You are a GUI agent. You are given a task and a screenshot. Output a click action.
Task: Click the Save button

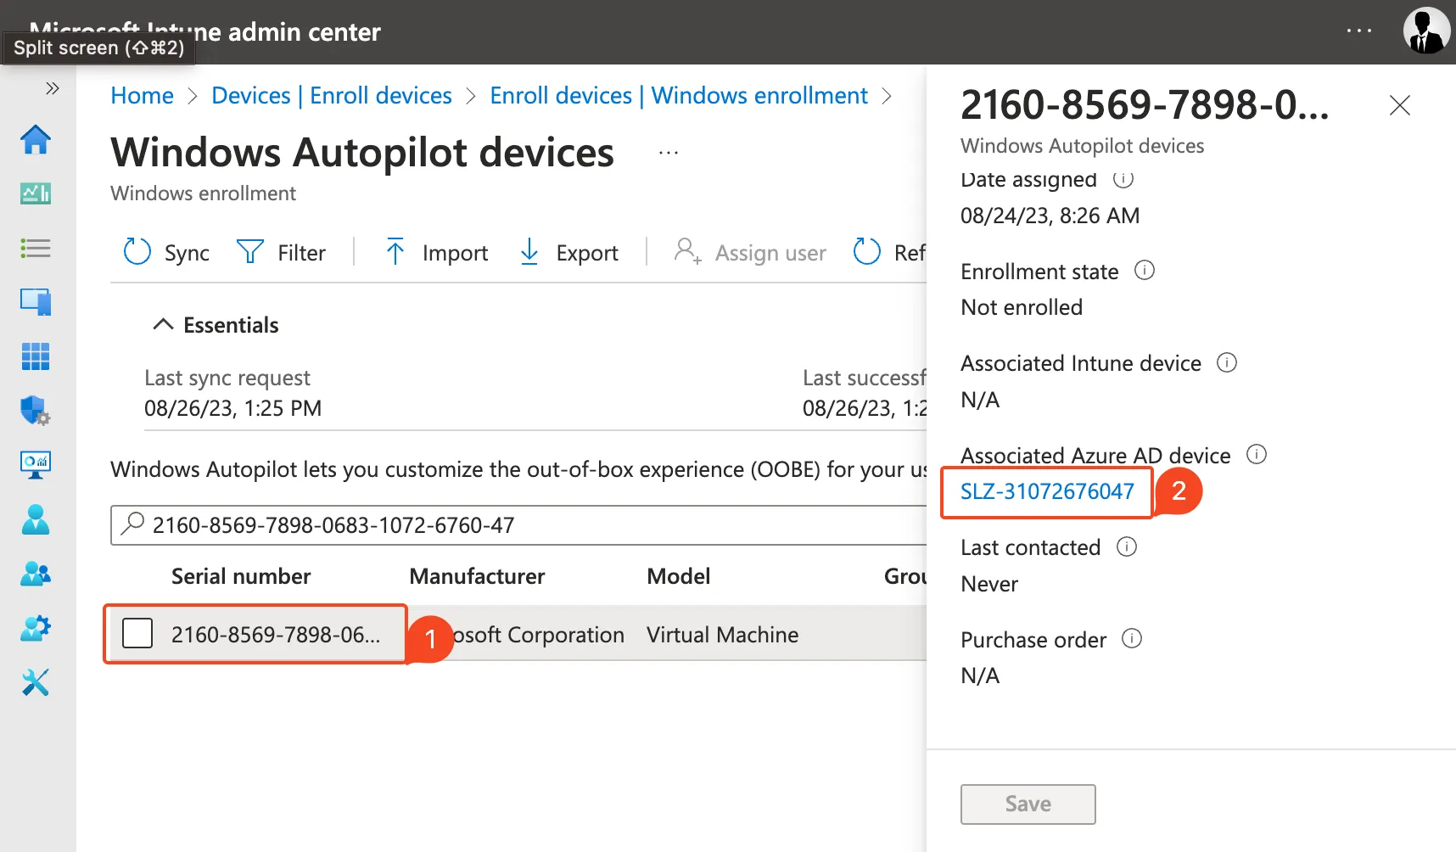(1028, 804)
